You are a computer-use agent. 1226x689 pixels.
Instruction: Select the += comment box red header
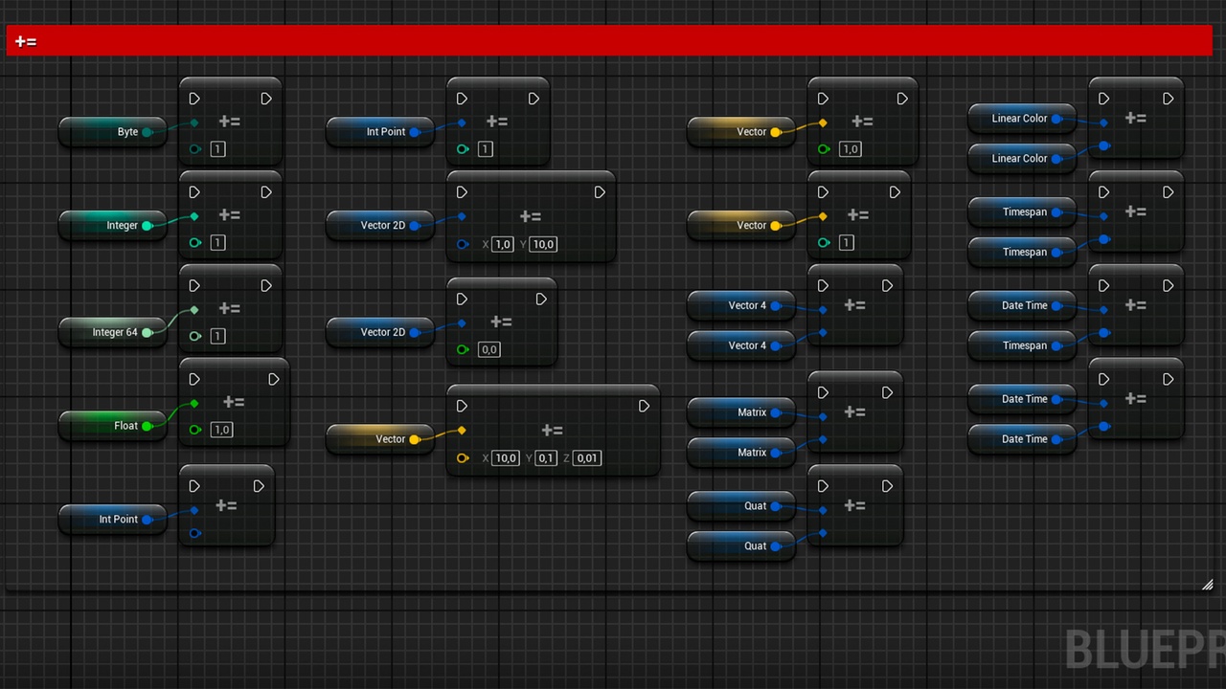point(609,41)
